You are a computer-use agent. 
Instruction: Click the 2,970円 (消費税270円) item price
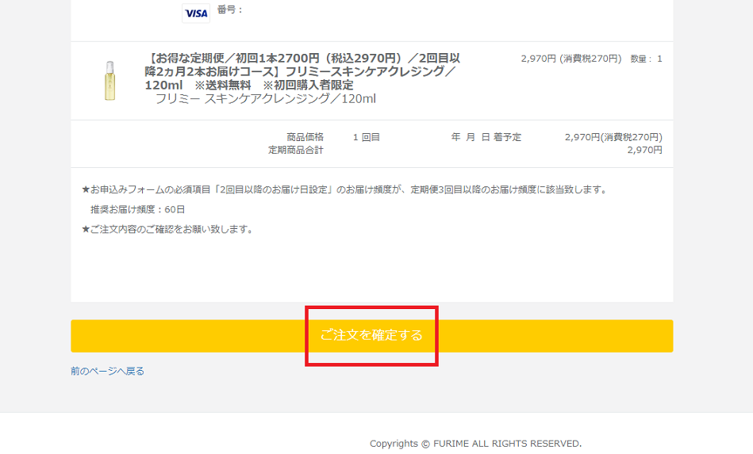pos(571,59)
